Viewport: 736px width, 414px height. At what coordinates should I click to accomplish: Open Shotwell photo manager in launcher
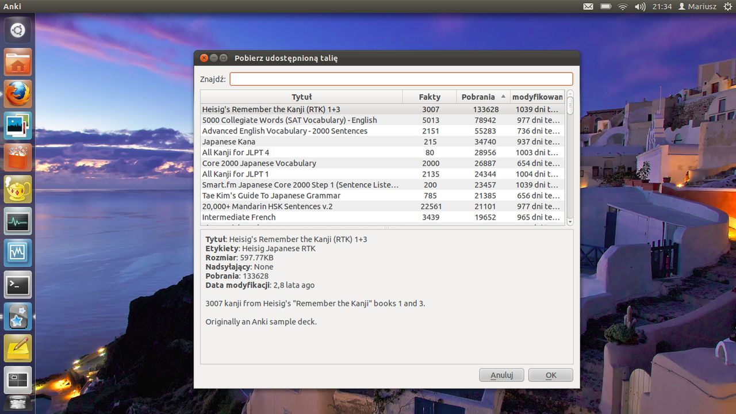pyautogui.click(x=17, y=126)
